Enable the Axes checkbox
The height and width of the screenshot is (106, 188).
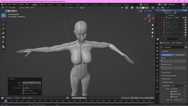(x=171, y=100)
